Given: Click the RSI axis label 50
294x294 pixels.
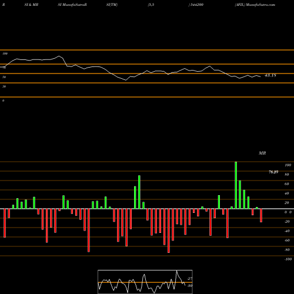Looking at the screenshot, I should pyautogui.click(x=4, y=77).
